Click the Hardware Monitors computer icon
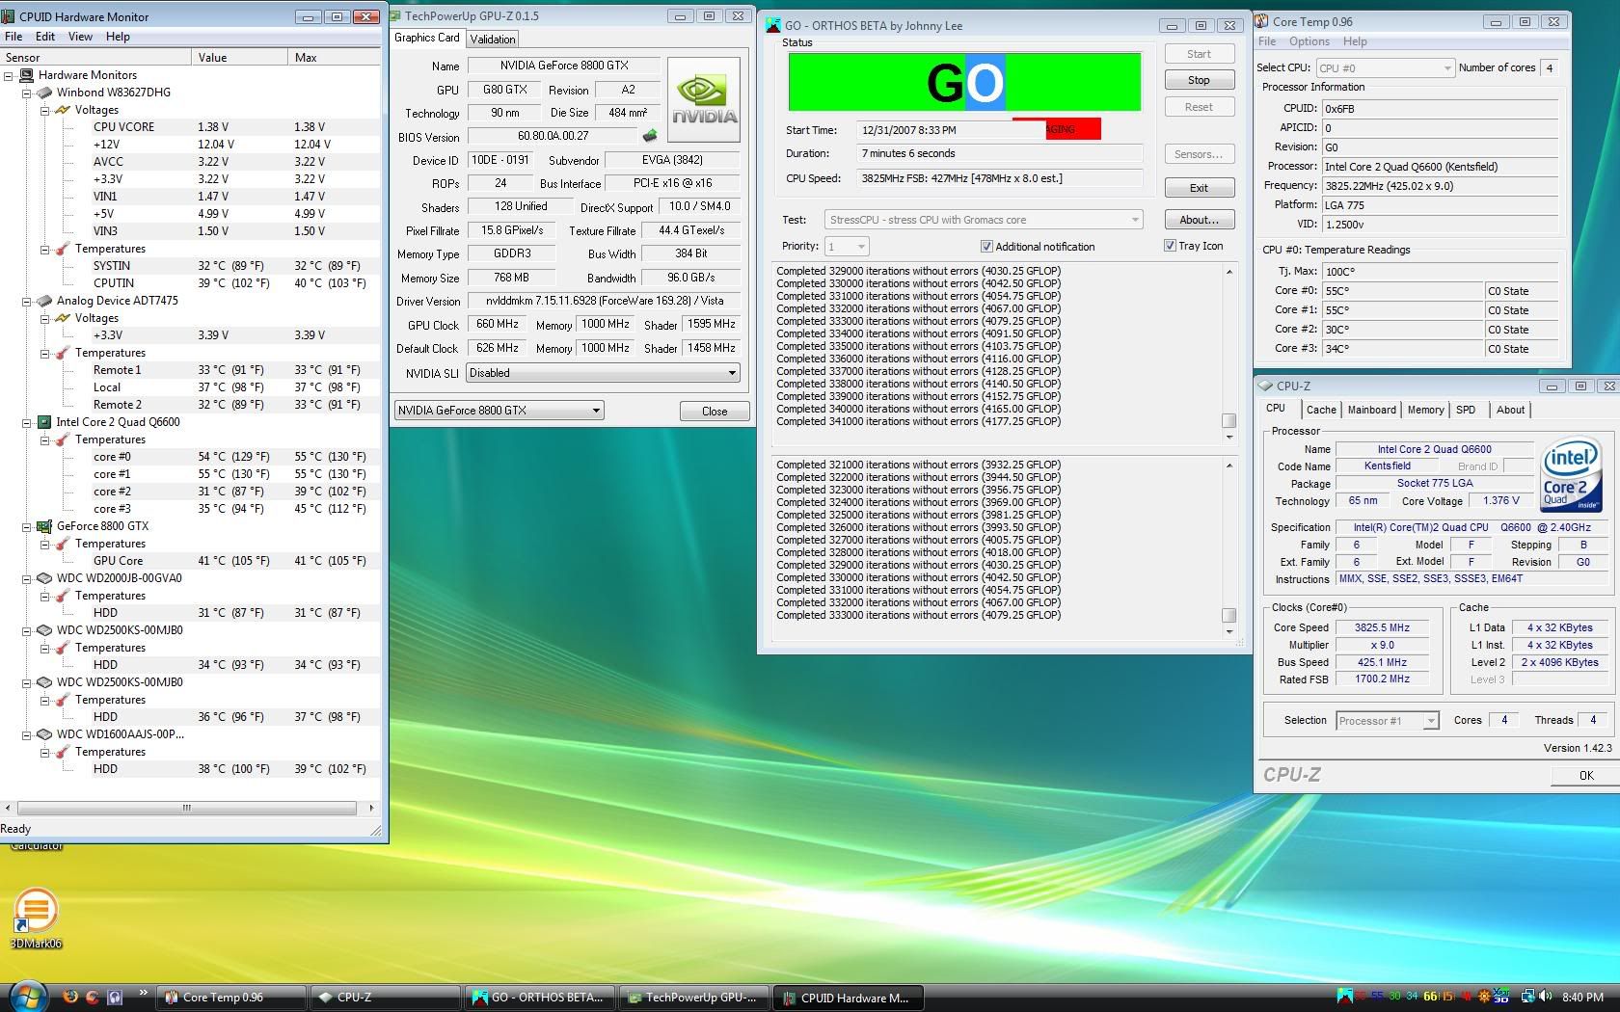This screenshot has height=1012, width=1620. click(x=27, y=75)
